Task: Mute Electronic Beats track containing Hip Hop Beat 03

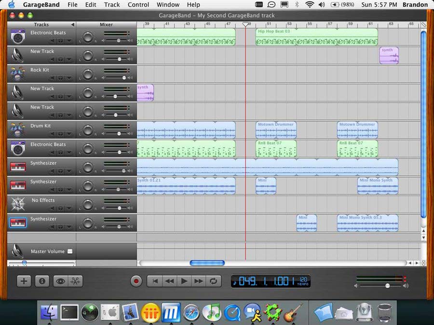Action: click(x=52, y=40)
